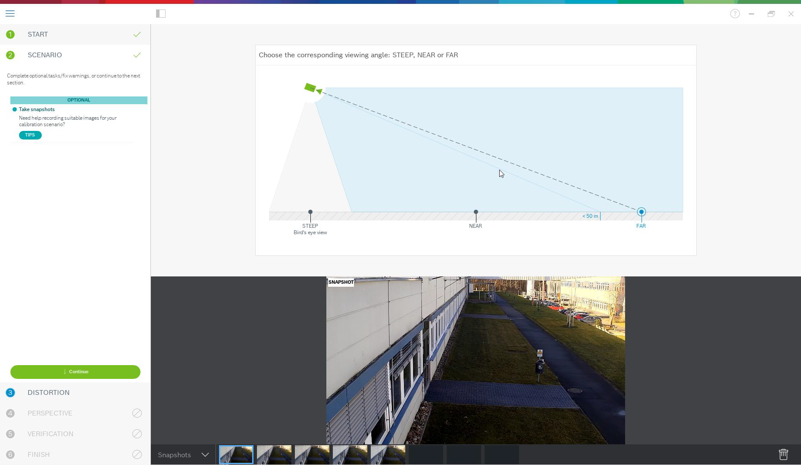Go to the Start step
This screenshot has width=801, height=465.
click(x=38, y=34)
